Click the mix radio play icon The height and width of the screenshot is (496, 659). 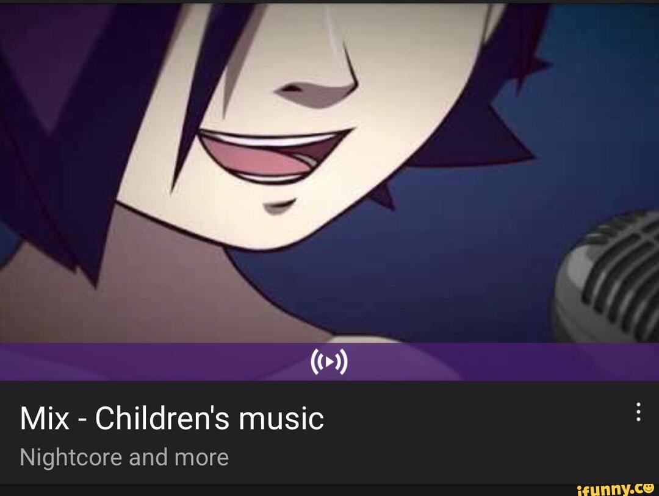point(329,361)
